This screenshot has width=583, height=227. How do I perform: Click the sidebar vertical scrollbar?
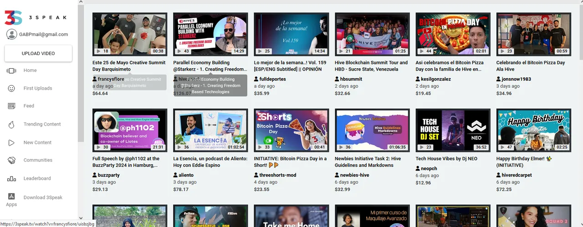[81, 74]
